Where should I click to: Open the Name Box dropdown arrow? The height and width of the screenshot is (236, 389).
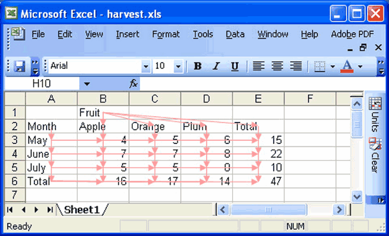point(87,84)
